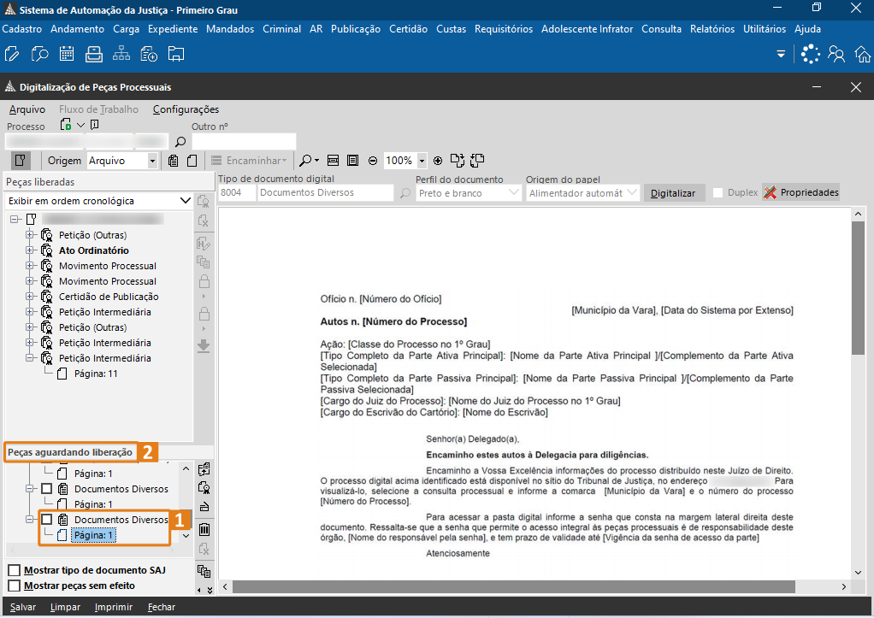Image resolution: width=874 pixels, height=618 pixels.
Task: Open the Perfil do documento dropdown
Action: click(514, 193)
